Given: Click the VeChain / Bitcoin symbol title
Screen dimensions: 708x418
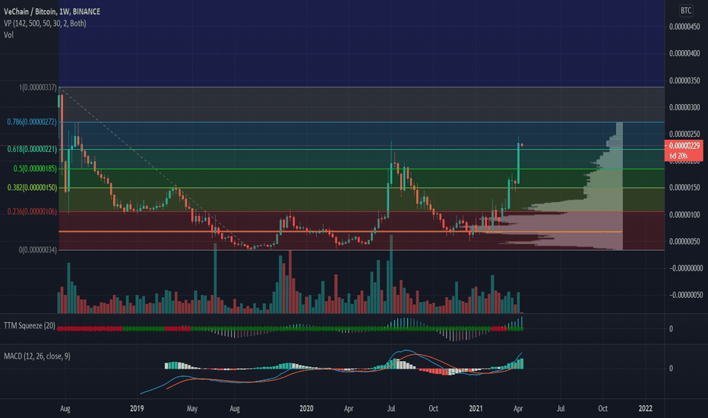Looking at the screenshot, I should [x=52, y=11].
